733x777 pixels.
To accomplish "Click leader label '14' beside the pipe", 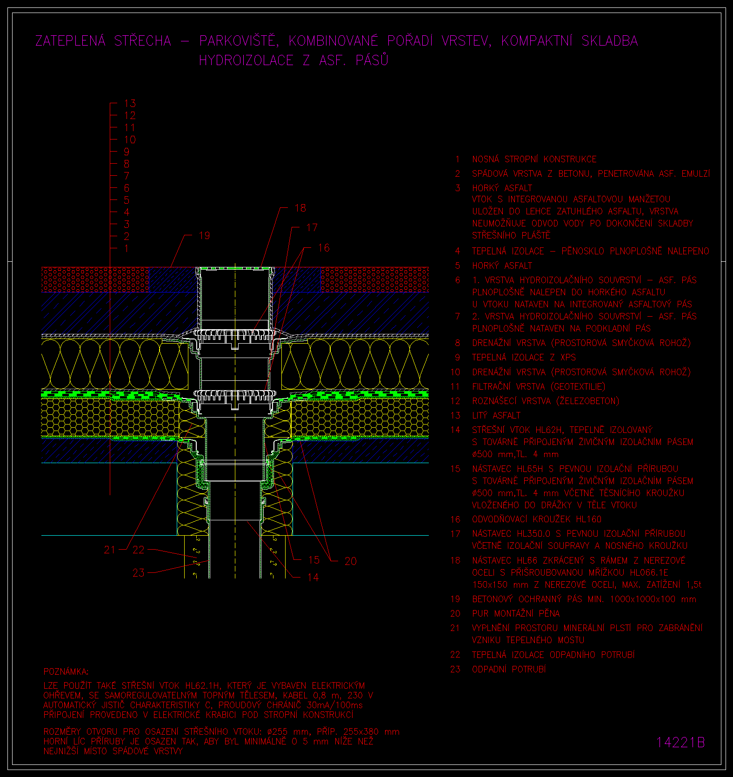I will click(313, 578).
